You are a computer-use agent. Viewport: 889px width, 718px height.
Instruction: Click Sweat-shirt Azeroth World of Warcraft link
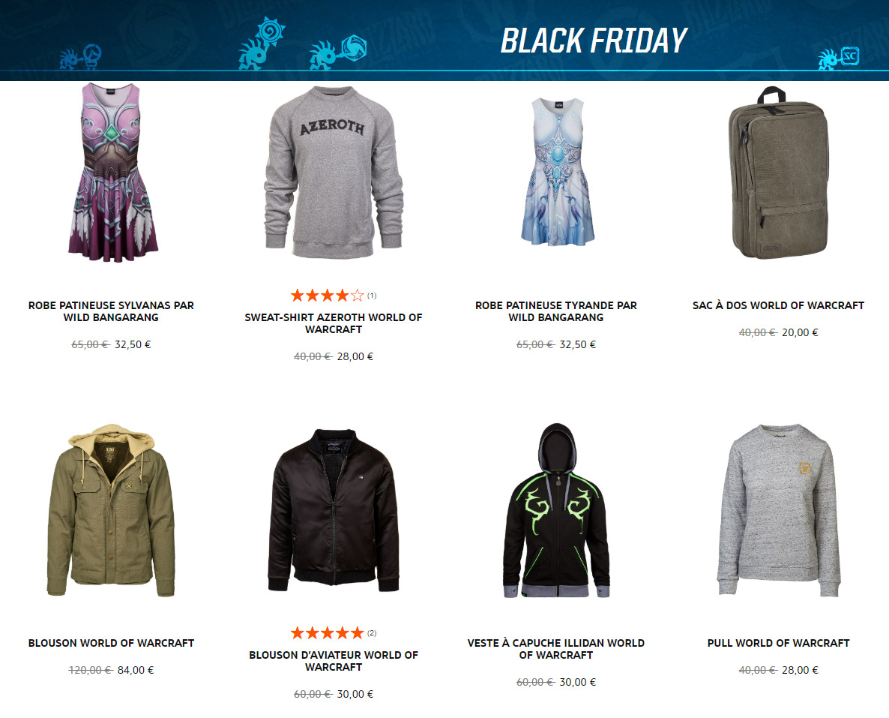click(x=334, y=323)
